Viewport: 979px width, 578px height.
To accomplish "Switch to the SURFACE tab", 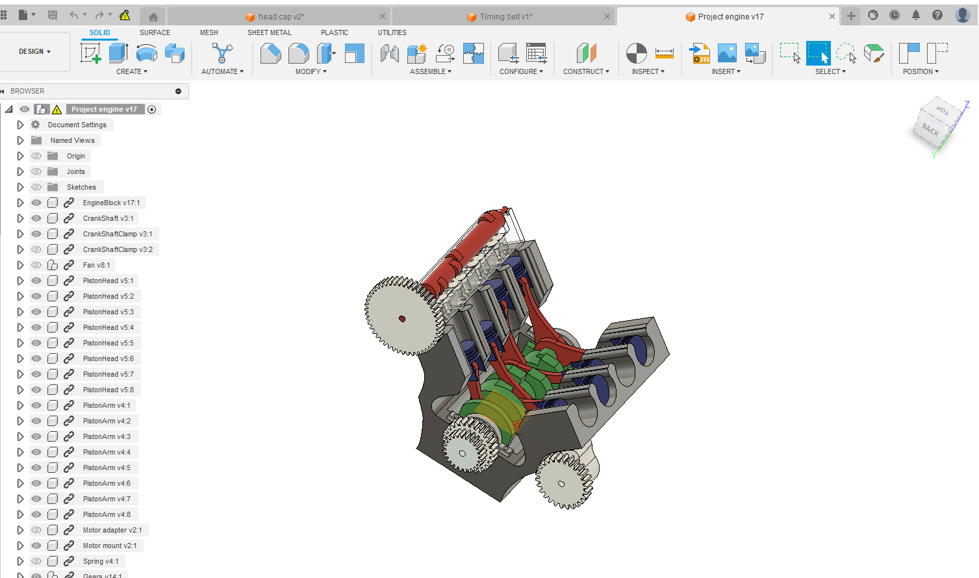I will tap(155, 32).
